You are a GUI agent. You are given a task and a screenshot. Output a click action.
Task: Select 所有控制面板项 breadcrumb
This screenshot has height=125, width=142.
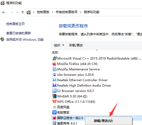[67, 12]
